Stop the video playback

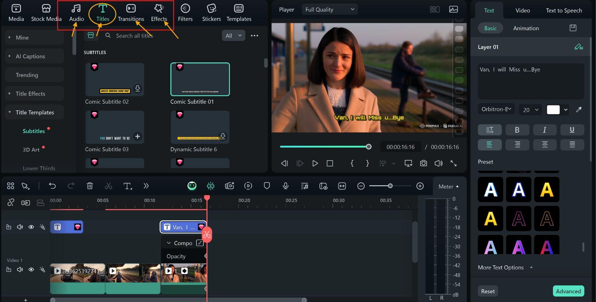[330, 163]
